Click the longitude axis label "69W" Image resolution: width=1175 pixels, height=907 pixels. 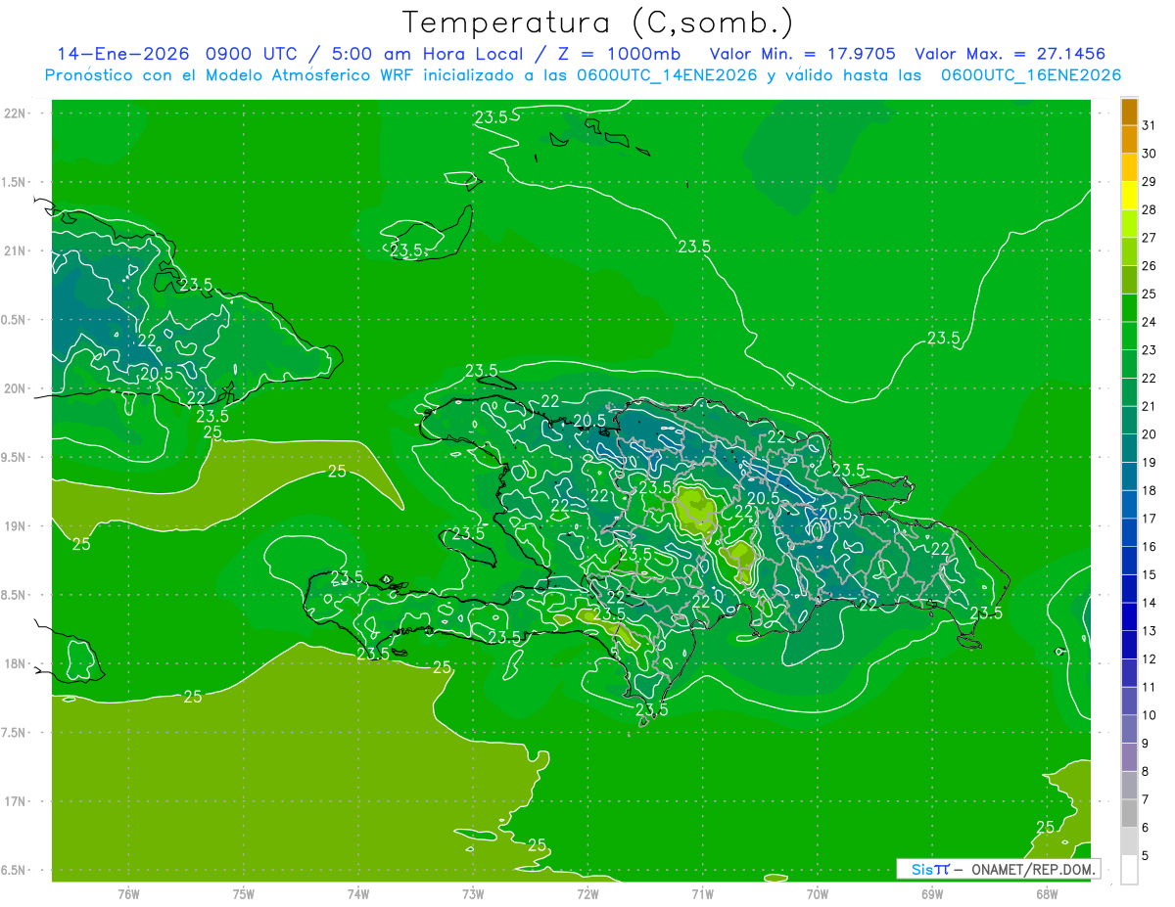(x=932, y=895)
